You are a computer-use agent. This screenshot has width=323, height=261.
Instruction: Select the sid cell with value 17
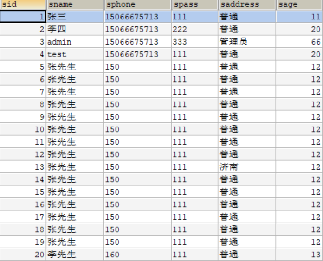(23, 217)
